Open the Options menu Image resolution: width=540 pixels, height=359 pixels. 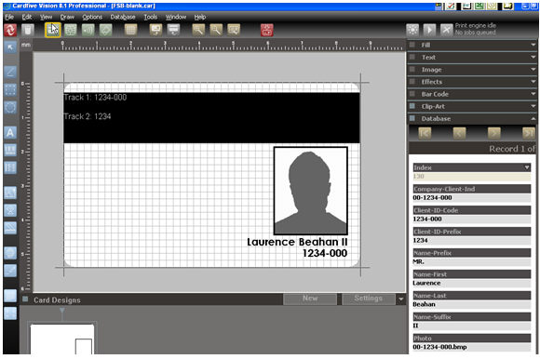point(92,17)
